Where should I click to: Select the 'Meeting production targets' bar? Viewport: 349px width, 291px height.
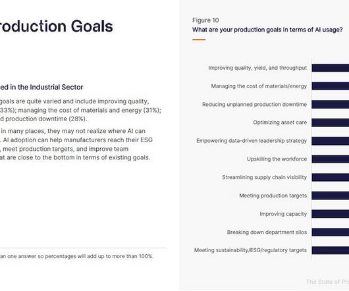pyautogui.click(x=331, y=196)
